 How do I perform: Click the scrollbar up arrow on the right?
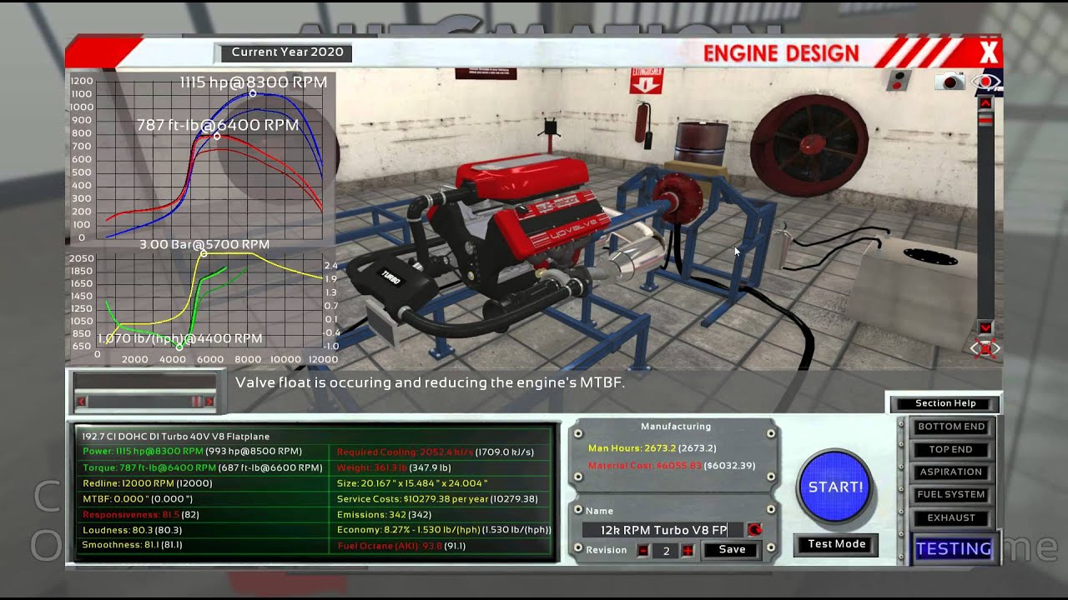pos(985,103)
